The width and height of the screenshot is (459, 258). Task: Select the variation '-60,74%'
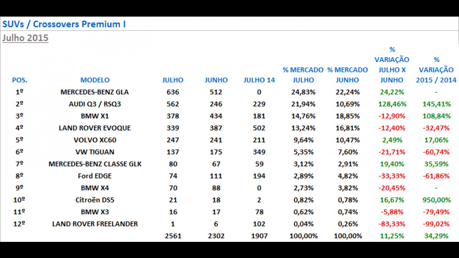(x=436, y=152)
